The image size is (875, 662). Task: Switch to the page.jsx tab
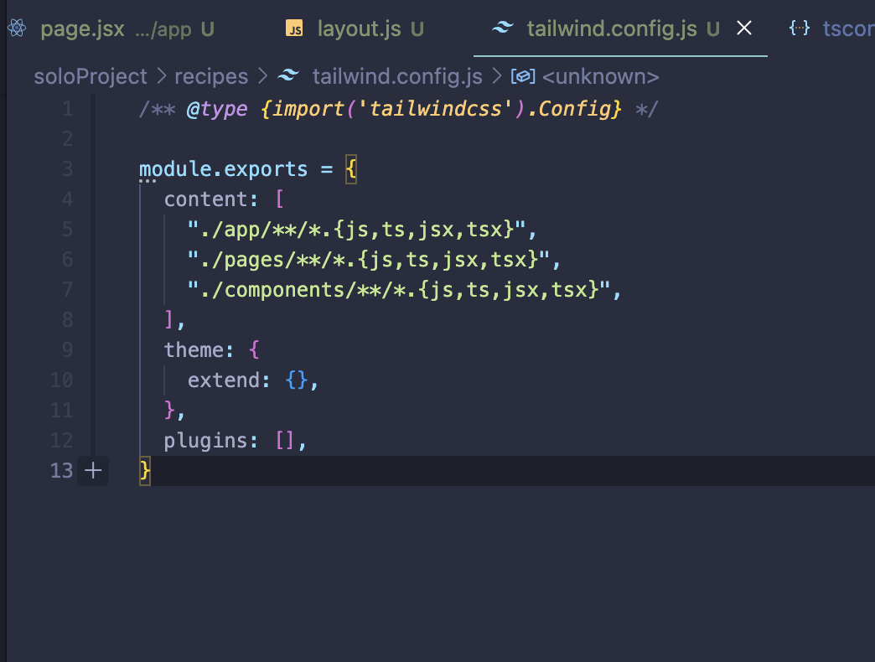pos(82,28)
